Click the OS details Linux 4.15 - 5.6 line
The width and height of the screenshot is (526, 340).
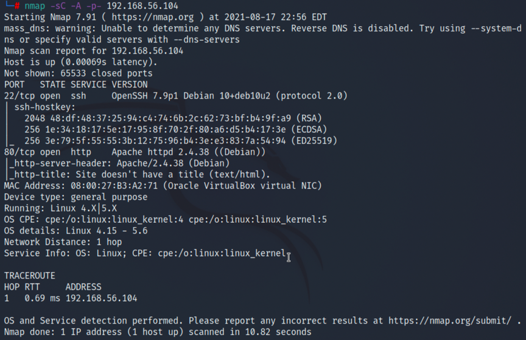click(76, 231)
